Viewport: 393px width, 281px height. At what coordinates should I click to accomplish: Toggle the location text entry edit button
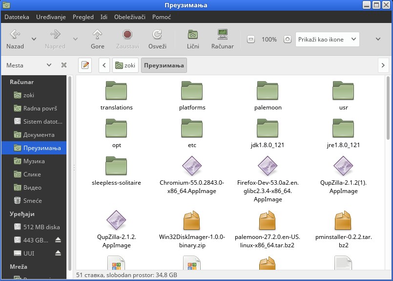(x=85, y=65)
